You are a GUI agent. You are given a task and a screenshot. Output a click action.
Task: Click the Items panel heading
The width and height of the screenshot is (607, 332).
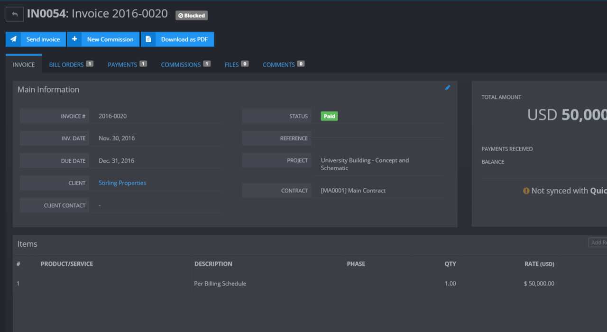click(27, 244)
